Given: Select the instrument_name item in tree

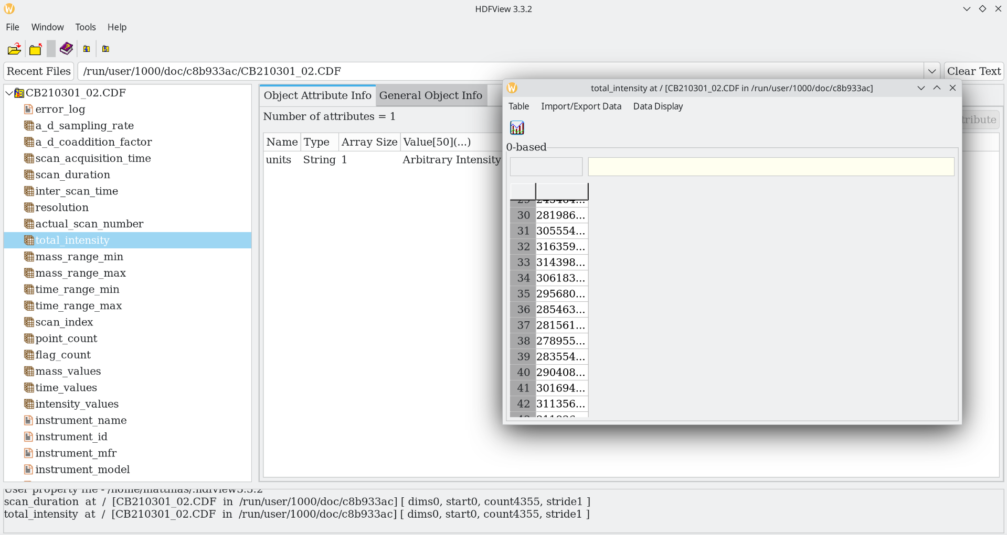Looking at the screenshot, I should tap(81, 420).
